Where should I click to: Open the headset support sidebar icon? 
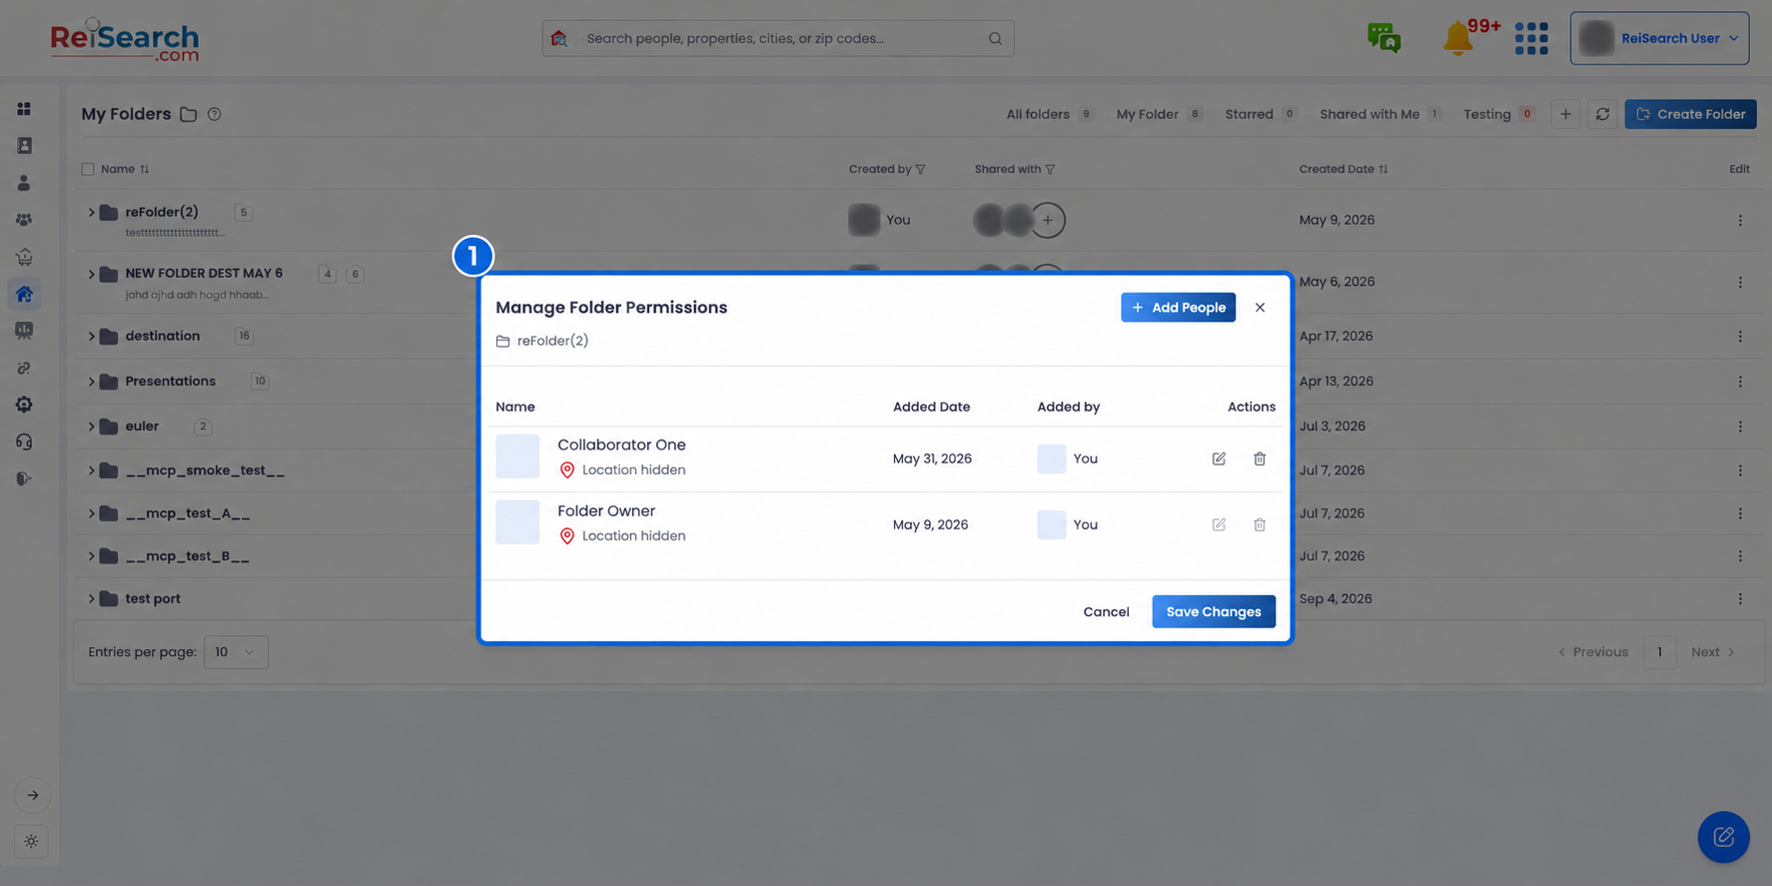pyautogui.click(x=24, y=442)
